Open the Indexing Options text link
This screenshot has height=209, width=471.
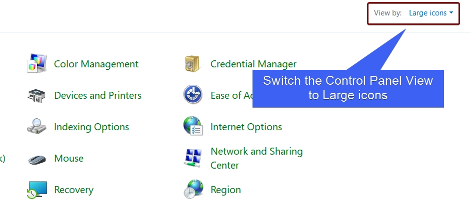pos(91,127)
